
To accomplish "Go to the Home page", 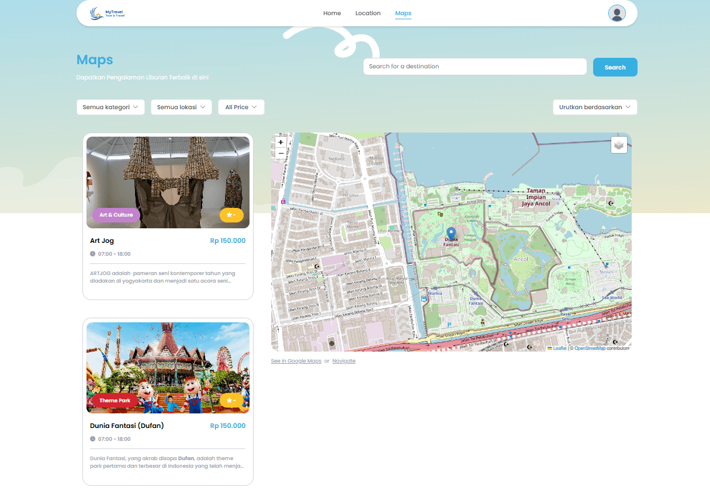I will click(x=332, y=13).
